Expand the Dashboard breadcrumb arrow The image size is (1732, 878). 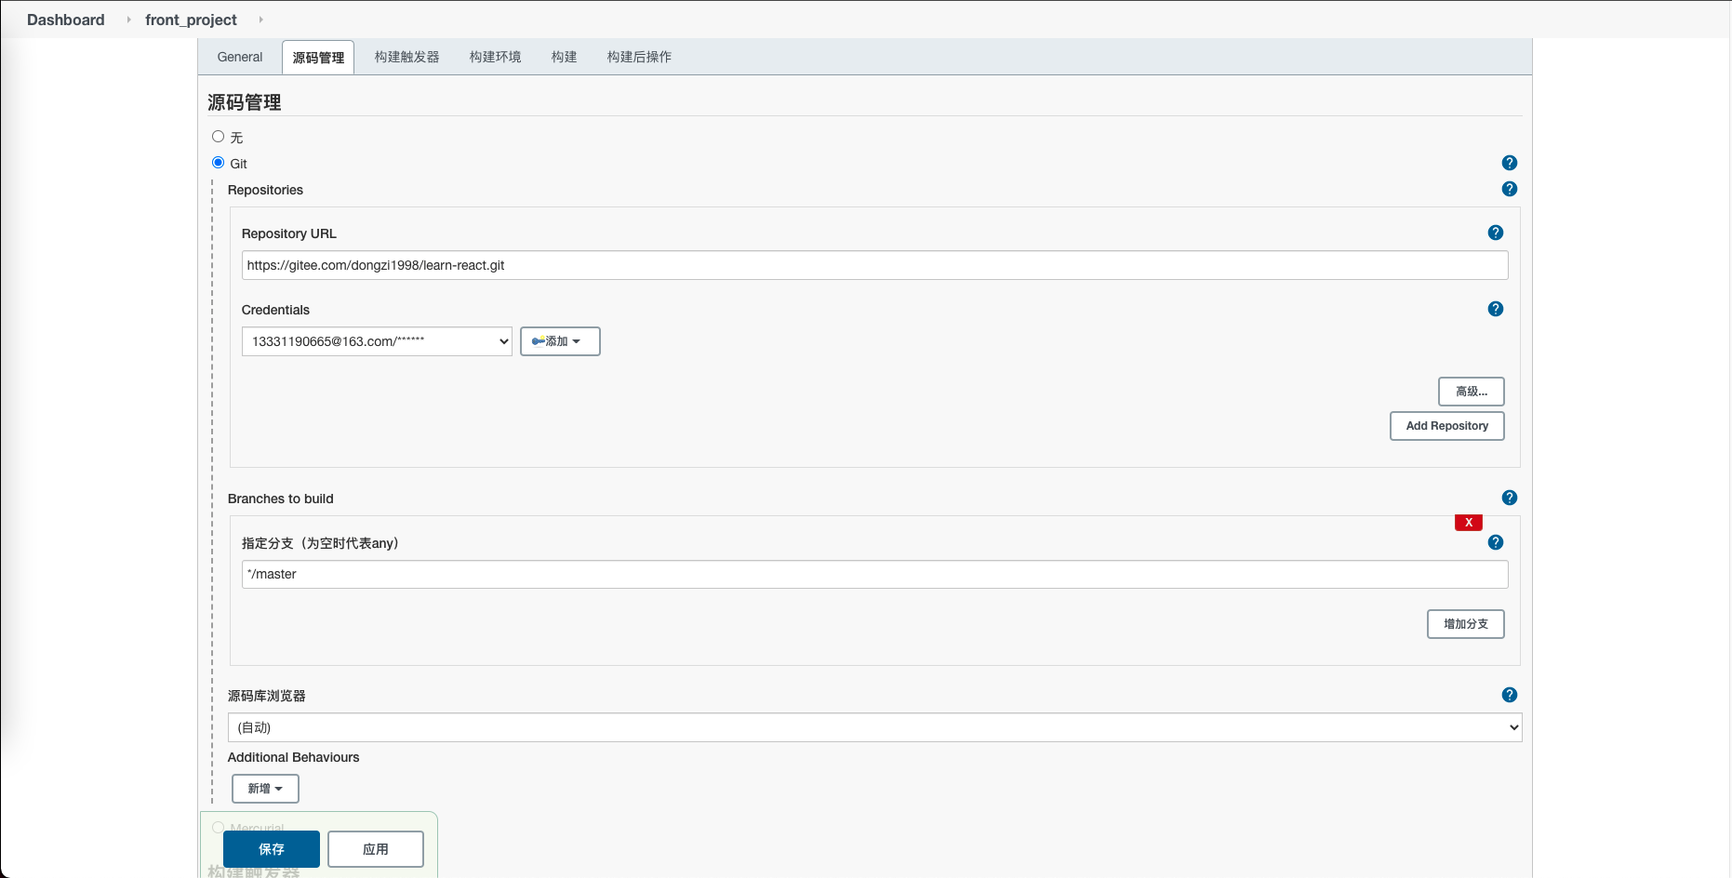[128, 20]
